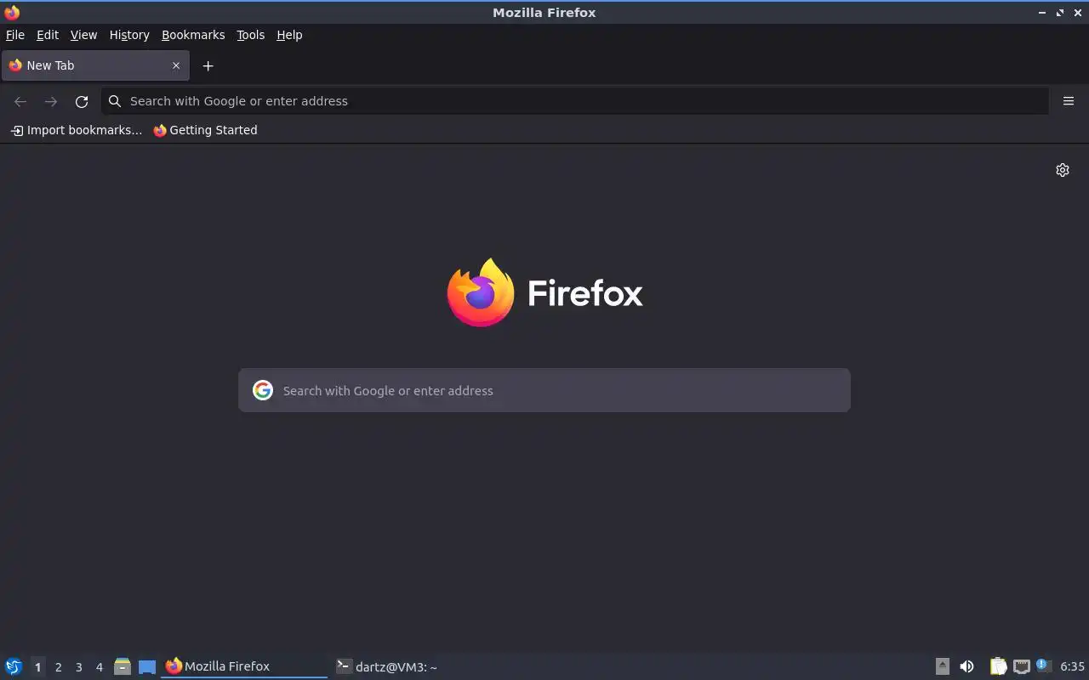Screen dimensions: 1089x680
Task: Select Mozilla Firefox taskbar entry
Action: [244, 666]
